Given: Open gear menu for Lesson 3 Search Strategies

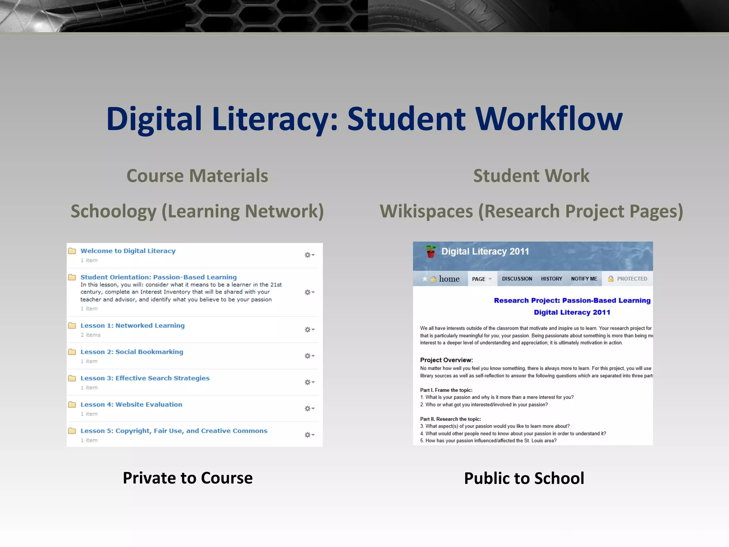Looking at the screenshot, I should (309, 382).
